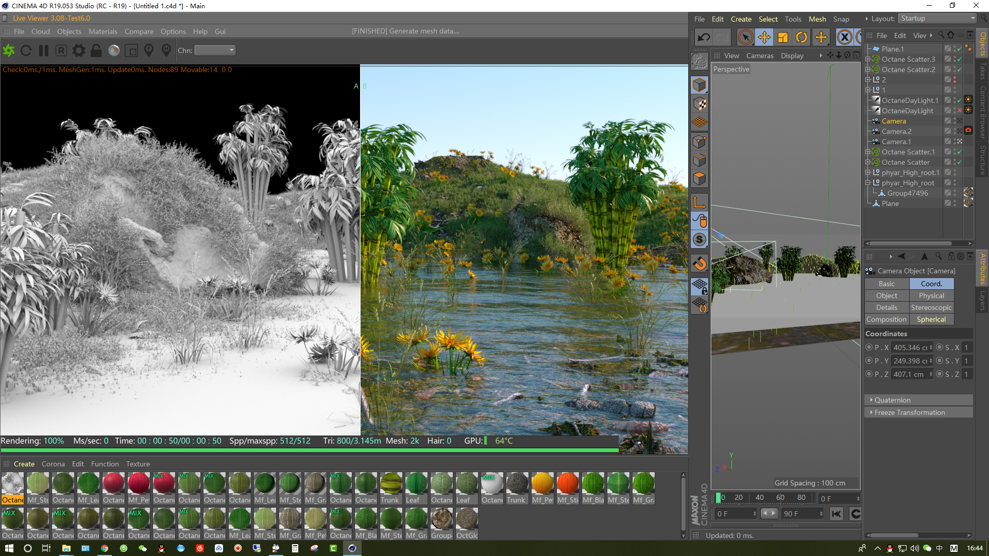
Task: Select the Trunk material thumbnail
Action: (x=391, y=484)
